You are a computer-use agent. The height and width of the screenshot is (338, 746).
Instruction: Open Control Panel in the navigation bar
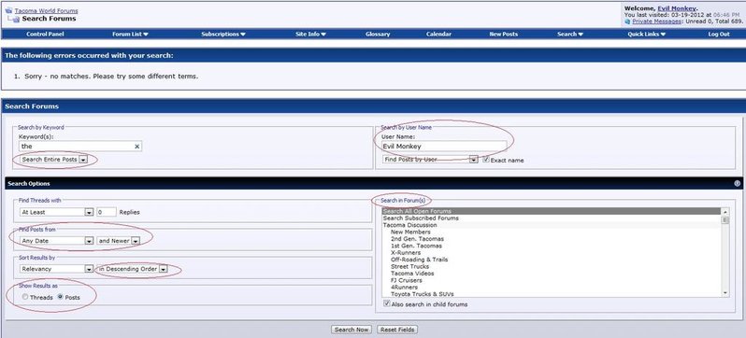pos(45,35)
